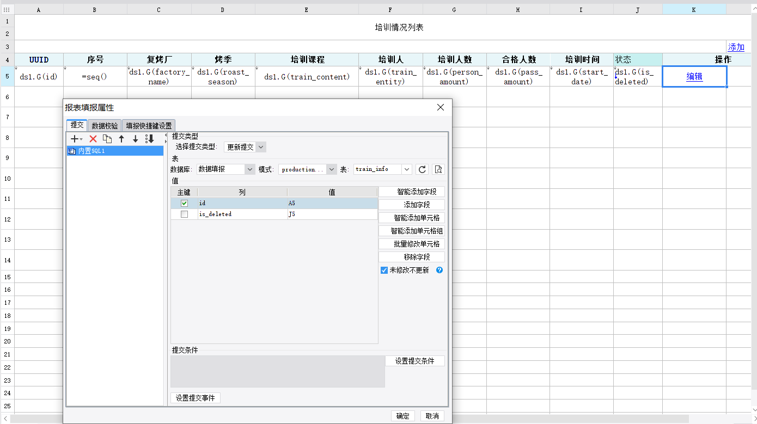Viewport: 757px width, 424px height.
Task: Click the 批量修改单元格 button
Action: [412, 244]
